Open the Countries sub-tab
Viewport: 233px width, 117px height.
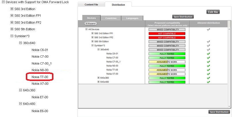(111, 18)
